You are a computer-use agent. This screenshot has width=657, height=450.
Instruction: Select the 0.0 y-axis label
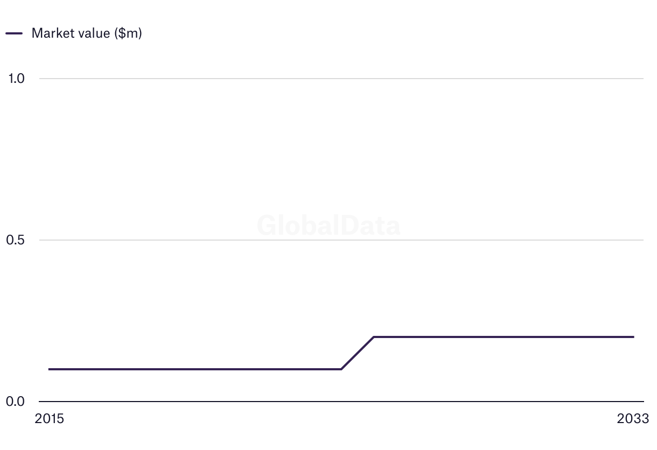pos(16,402)
